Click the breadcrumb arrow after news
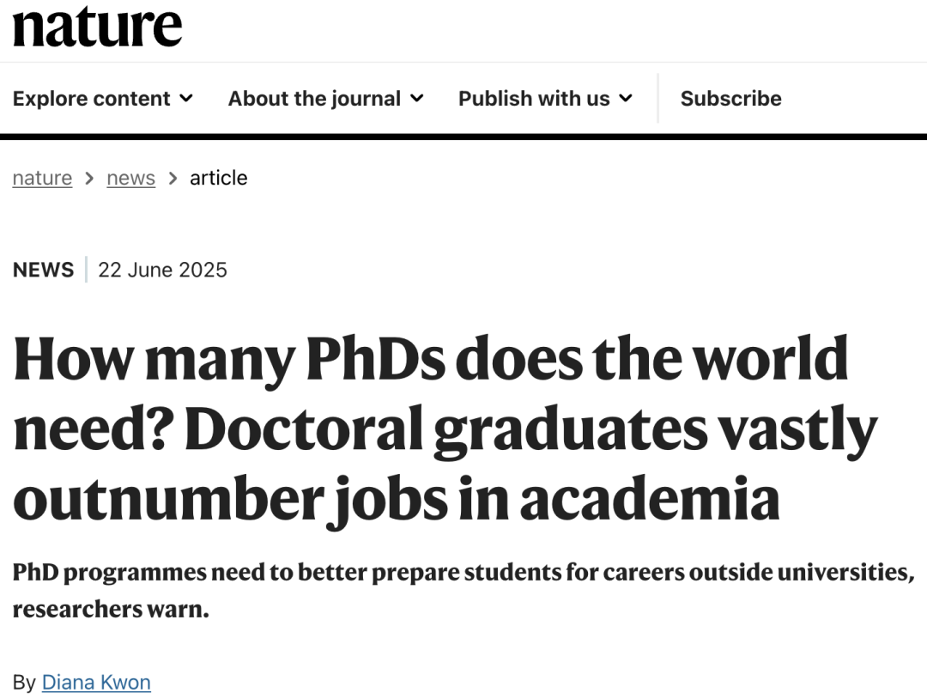This screenshot has width=927, height=699. coord(173,179)
